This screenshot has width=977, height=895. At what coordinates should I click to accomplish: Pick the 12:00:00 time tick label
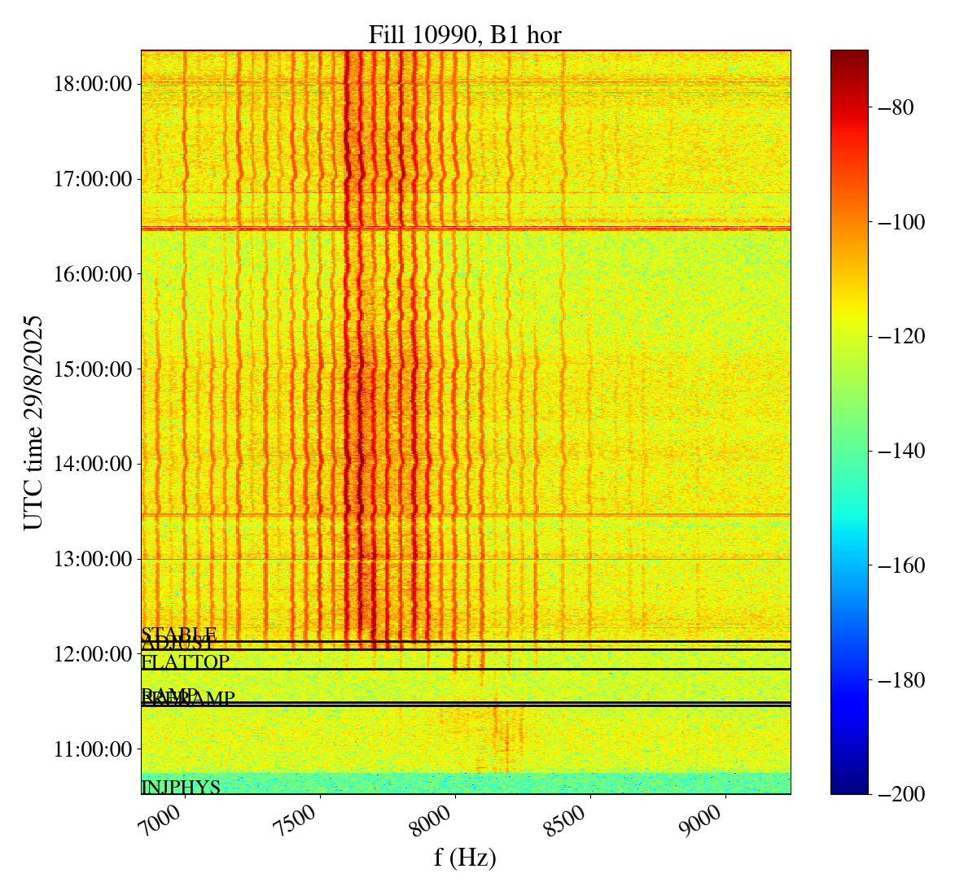[92, 654]
